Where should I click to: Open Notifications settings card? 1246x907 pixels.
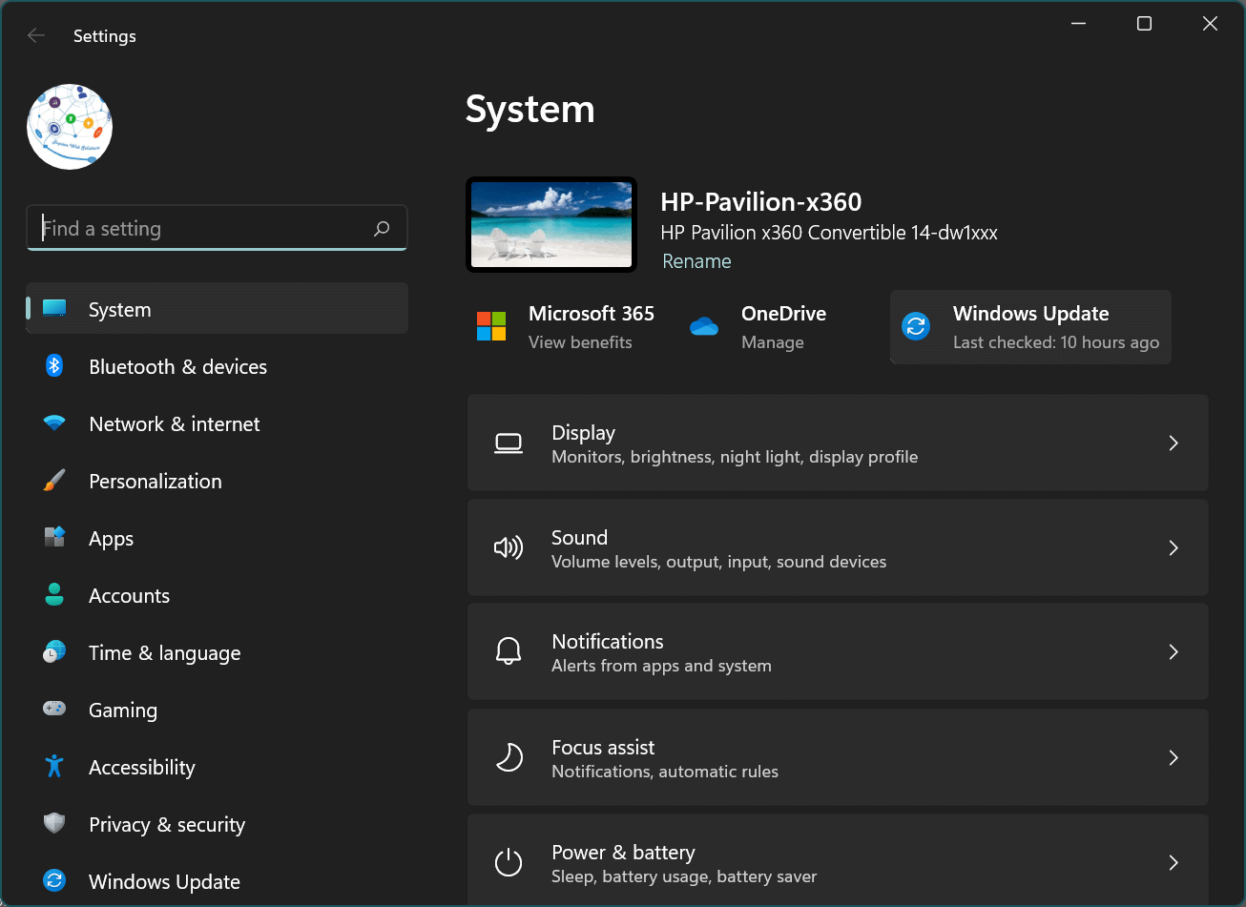(838, 651)
